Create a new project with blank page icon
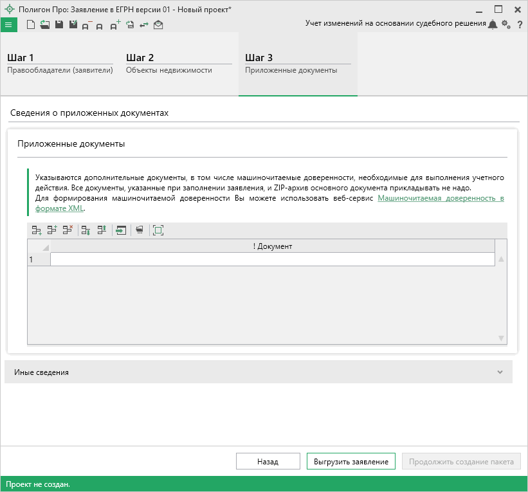Image resolution: width=528 pixels, height=492 pixels. point(30,24)
